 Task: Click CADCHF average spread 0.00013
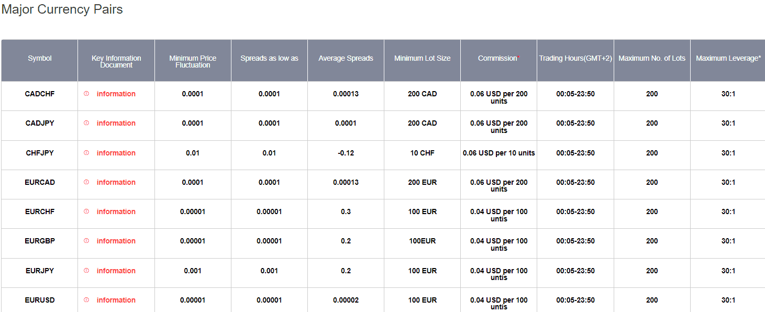click(346, 94)
